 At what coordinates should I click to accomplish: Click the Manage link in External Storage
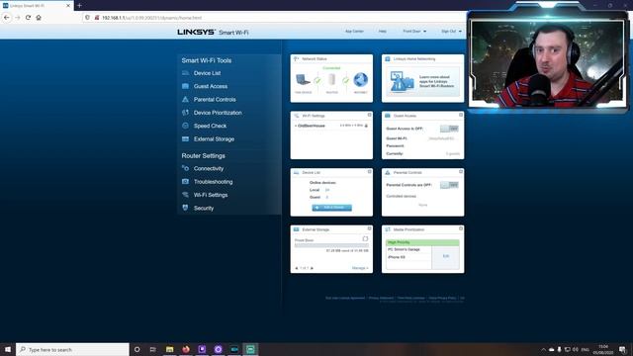pos(360,268)
